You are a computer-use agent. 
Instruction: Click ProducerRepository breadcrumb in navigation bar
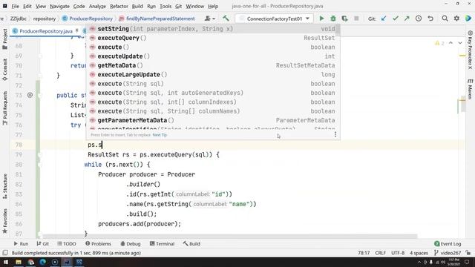88,19
